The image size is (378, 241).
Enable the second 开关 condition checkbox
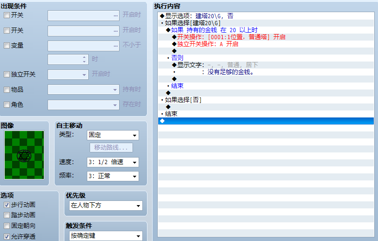[x=7, y=31]
